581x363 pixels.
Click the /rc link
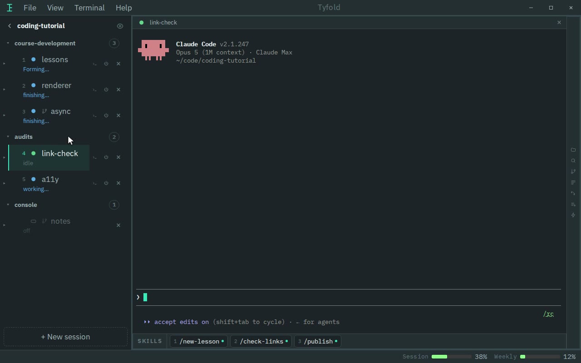548,314
